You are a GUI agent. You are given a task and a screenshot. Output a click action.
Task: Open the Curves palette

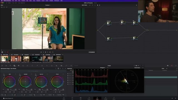[28, 66]
